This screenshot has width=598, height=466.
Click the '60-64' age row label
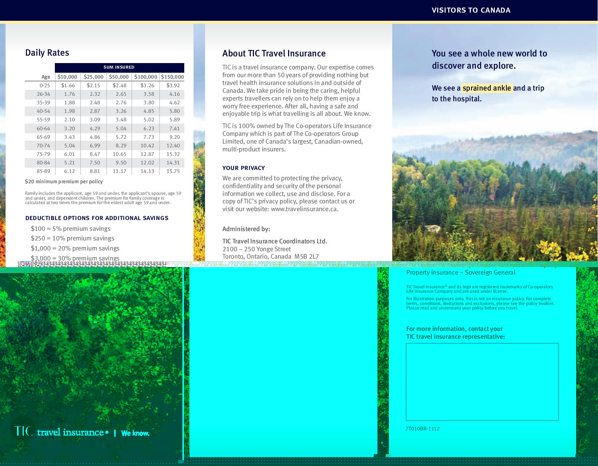coord(43,129)
